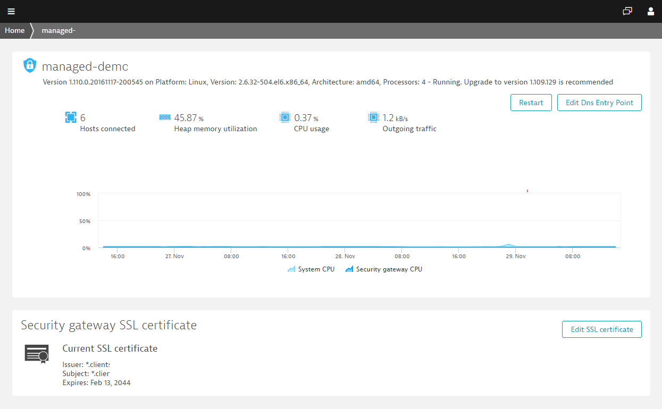Click the 50% y-axis label
662x409 pixels.
coord(85,221)
